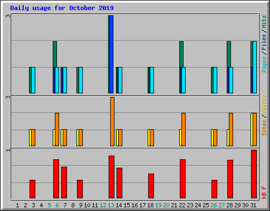This screenshot has width=270, height=211.
Task: Click the green day "5" axis label
Action: pyautogui.click(x=49, y=205)
